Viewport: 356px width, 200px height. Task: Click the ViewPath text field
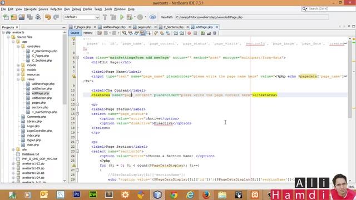[x=252, y=17]
